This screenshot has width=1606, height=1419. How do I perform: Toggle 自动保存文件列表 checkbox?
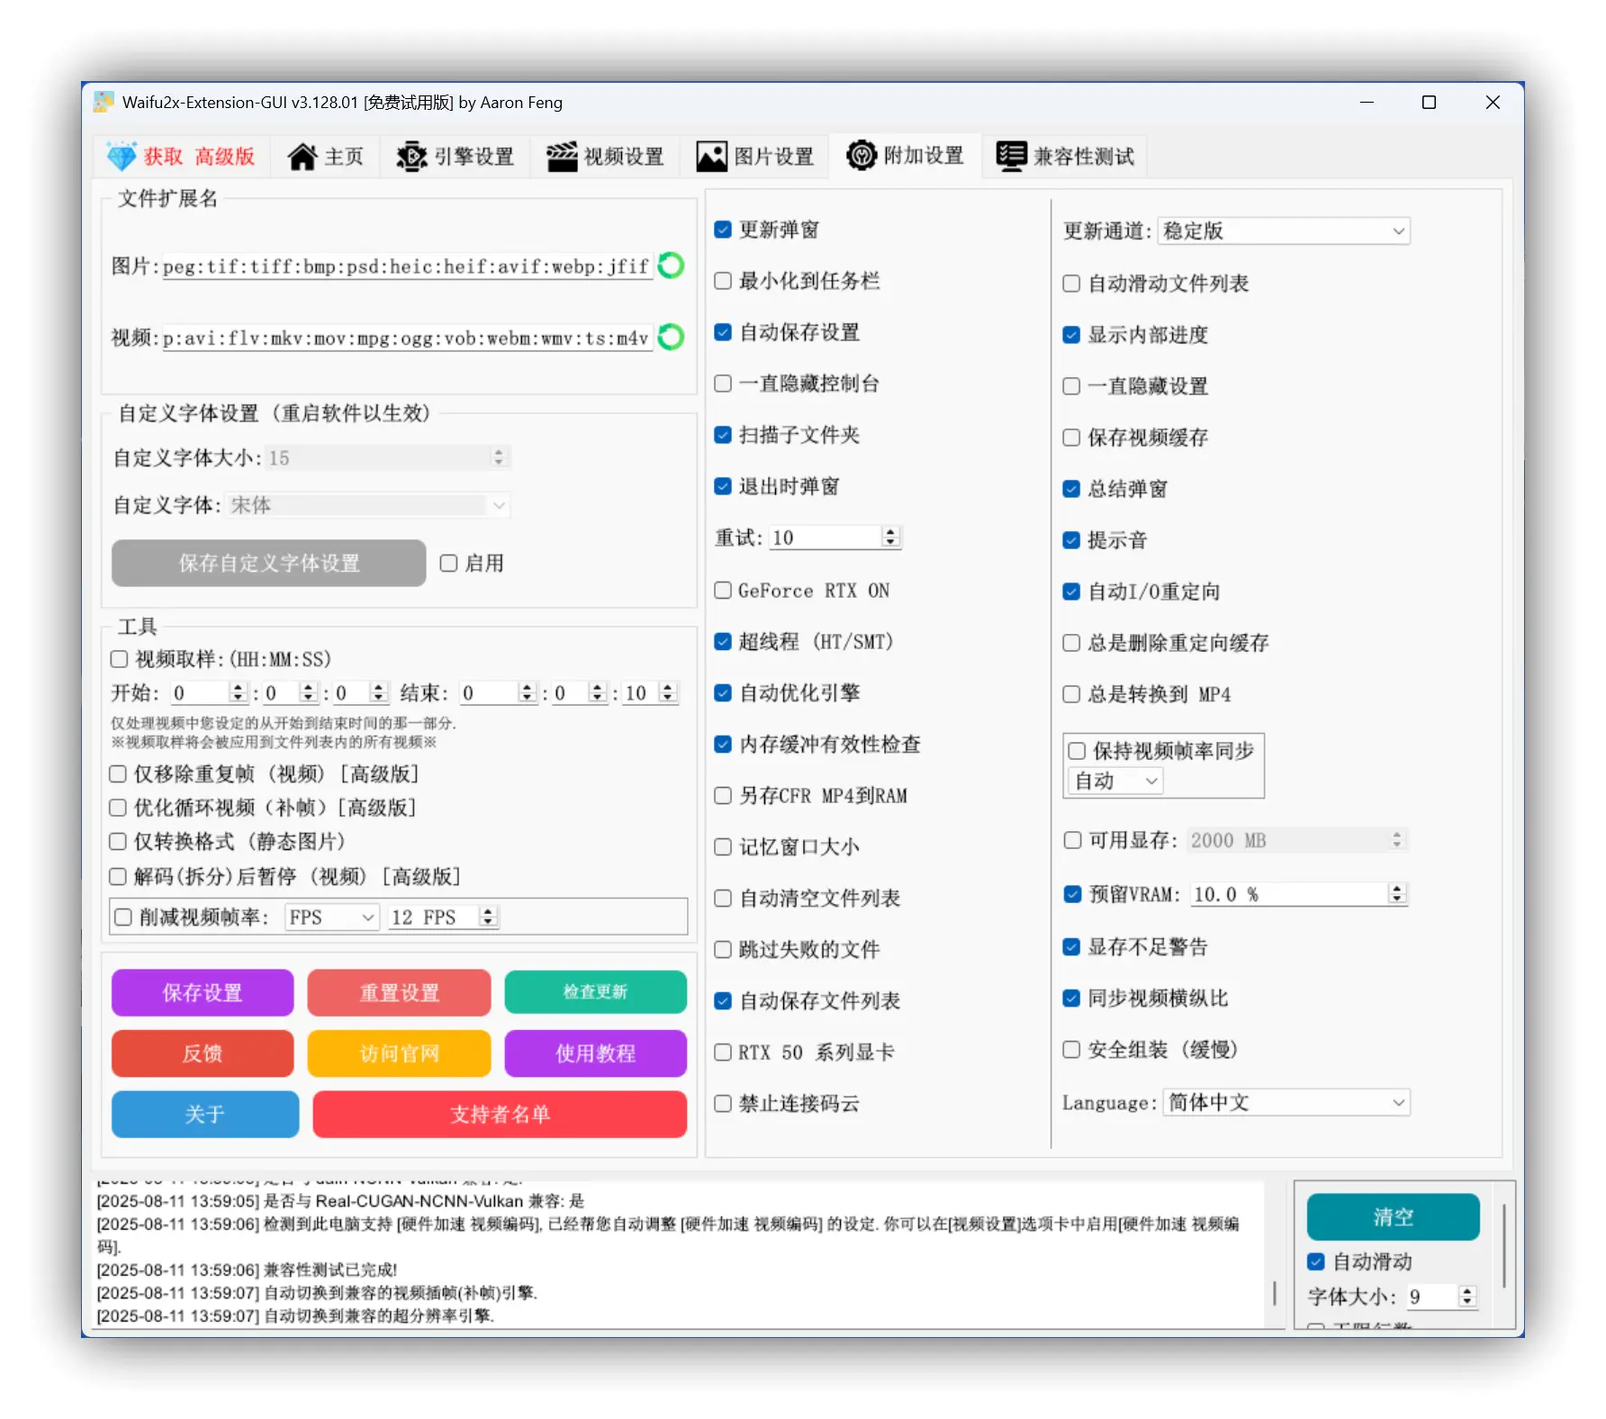[723, 1001]
